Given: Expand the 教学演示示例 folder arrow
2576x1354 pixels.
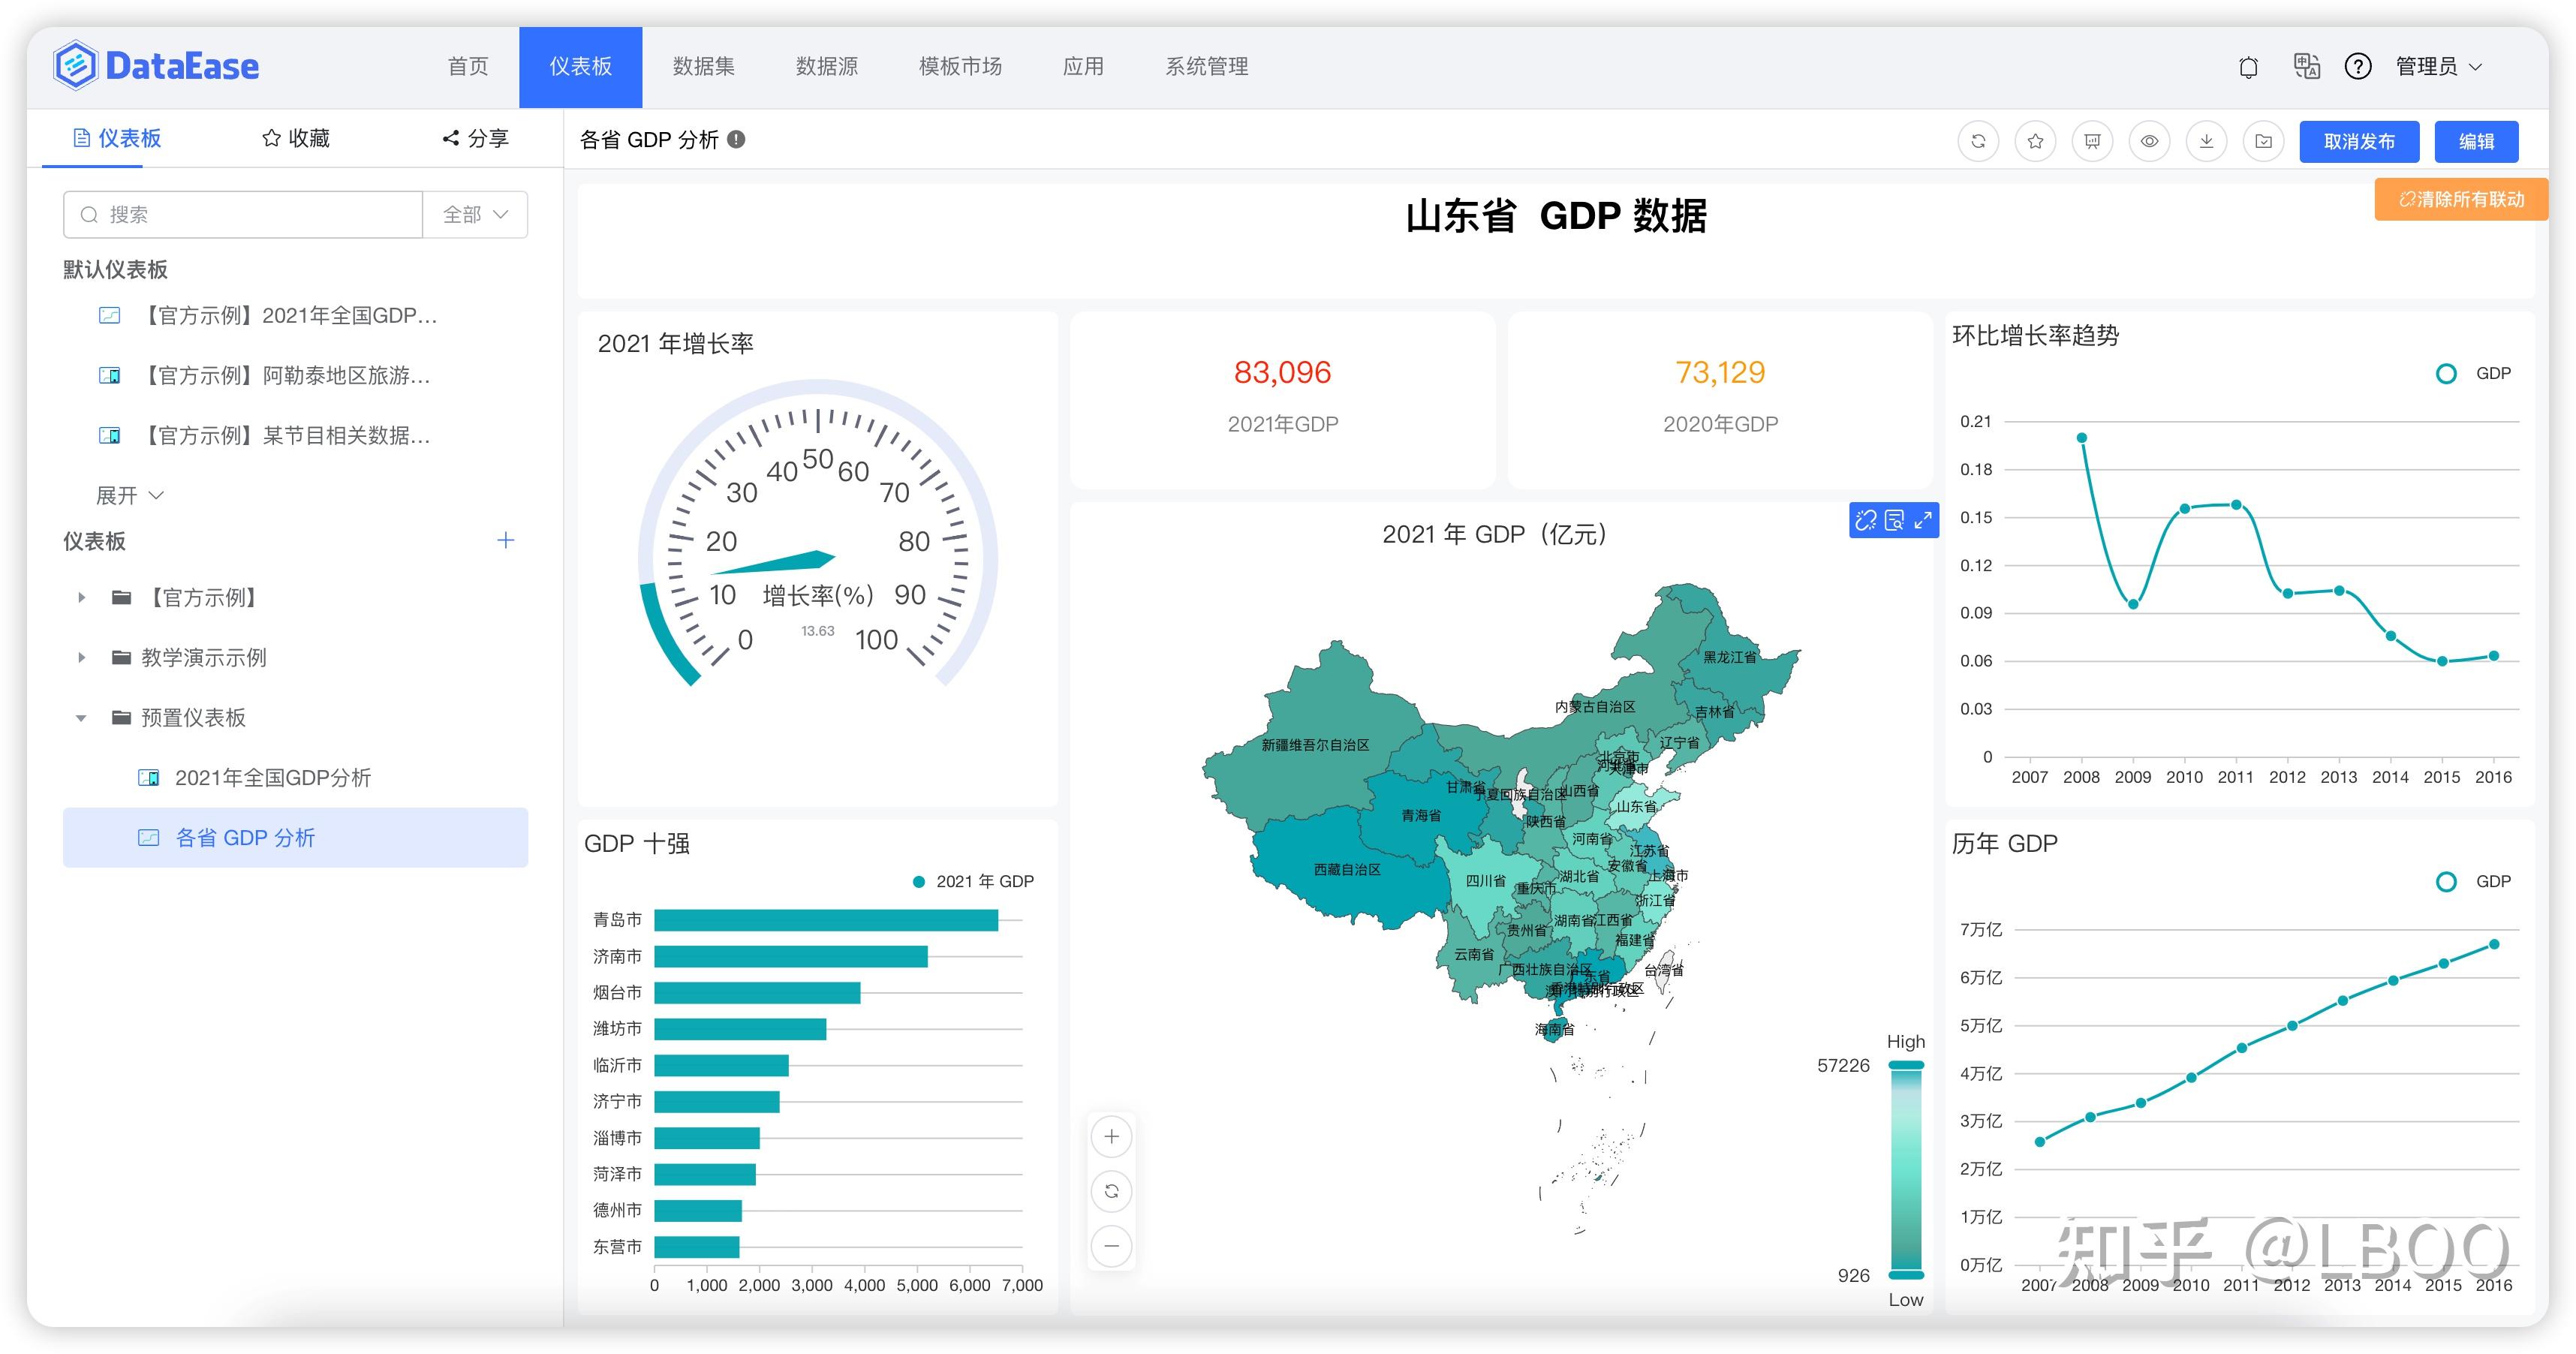Looking at the screenshot, I should pyautogui.click(x=81, y=657).
